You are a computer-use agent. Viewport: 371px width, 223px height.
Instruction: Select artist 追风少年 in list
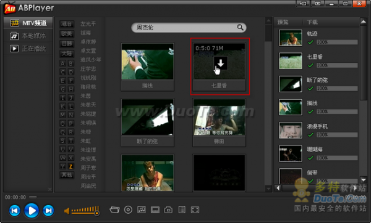[x=91, y=60]
